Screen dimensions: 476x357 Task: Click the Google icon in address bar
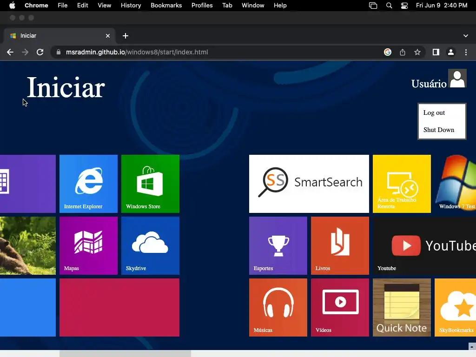pos(388,52)
